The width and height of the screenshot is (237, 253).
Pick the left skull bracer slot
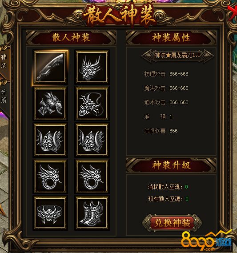(x=50, y=140)
